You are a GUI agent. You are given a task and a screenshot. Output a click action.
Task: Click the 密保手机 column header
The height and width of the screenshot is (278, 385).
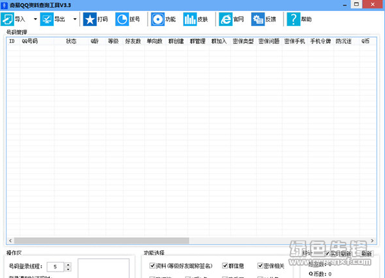pos(295,41)
